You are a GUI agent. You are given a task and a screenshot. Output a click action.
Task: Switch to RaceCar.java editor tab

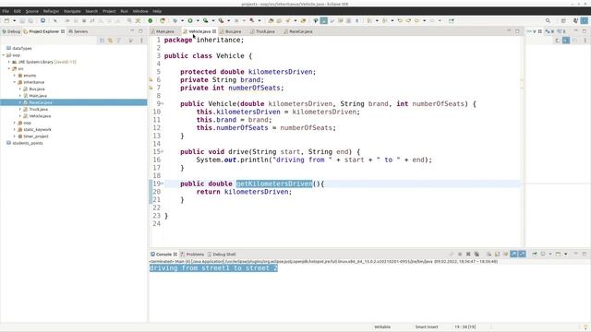[300, 31]
